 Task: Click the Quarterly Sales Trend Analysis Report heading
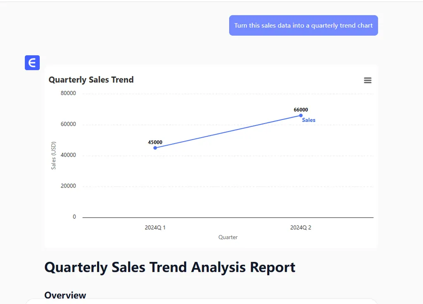coord(170,267)
